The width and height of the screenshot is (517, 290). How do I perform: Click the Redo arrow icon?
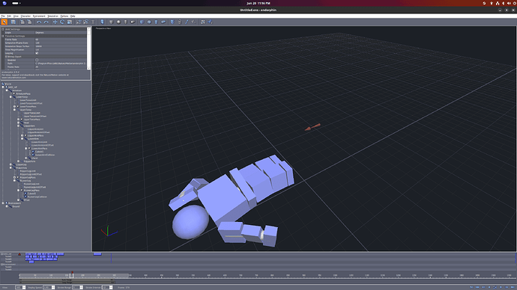pos(46,22)
